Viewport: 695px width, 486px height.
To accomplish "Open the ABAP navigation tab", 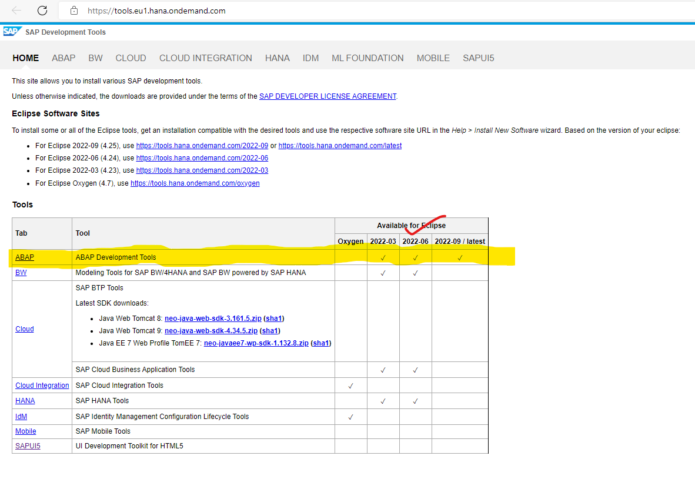I will click(x=64, y=58).
